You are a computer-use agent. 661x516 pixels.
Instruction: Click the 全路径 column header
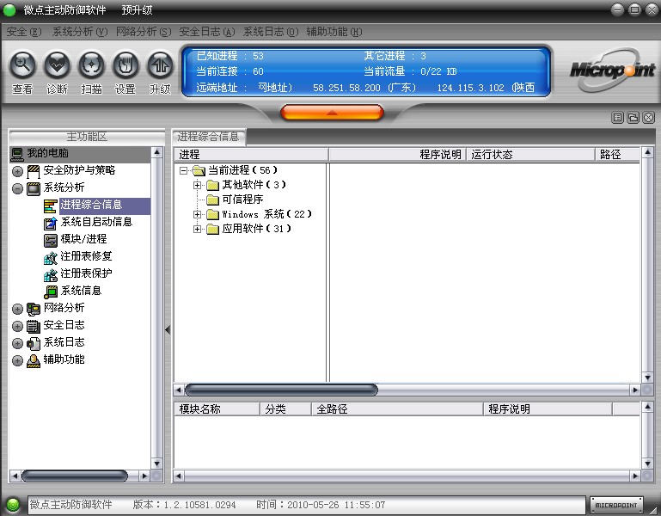tap(397, 408)
